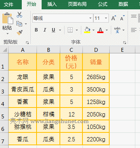
Task: Select column C header
Action: [x=71, y=50]
